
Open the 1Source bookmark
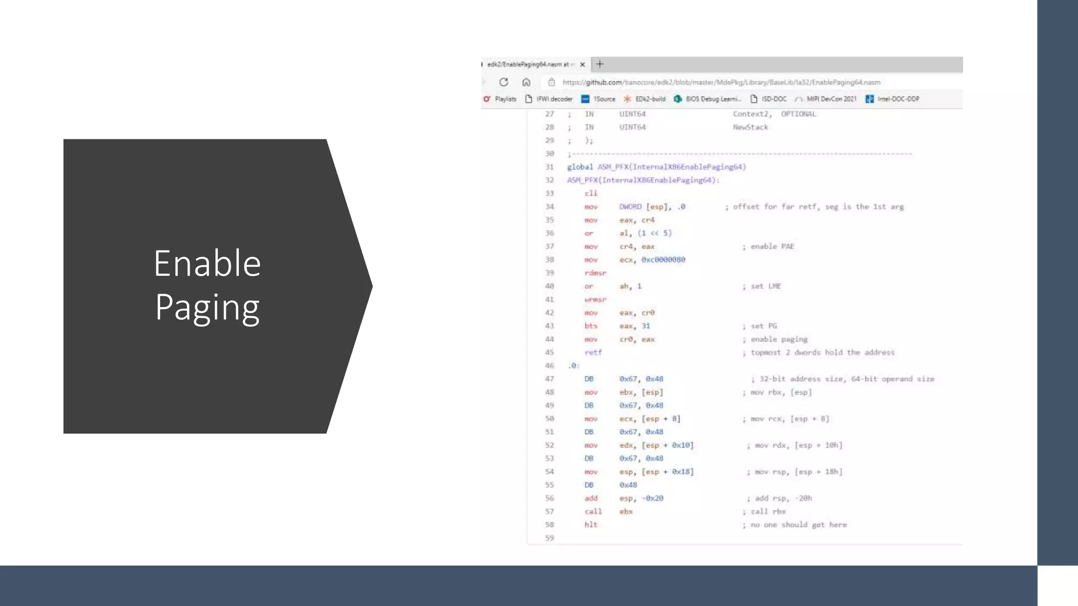click(x=598, y=99)
